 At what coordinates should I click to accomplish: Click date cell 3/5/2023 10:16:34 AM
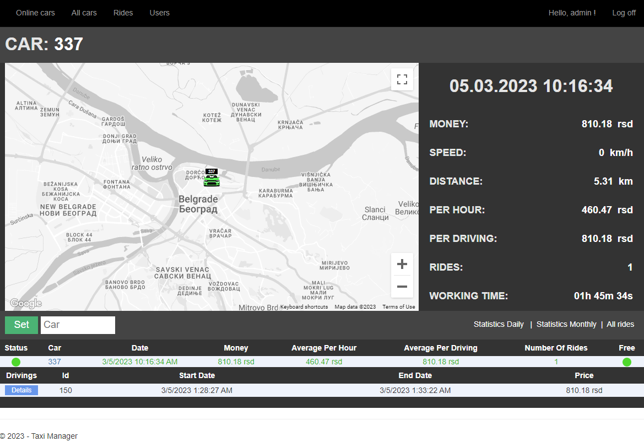pos(139,362)
